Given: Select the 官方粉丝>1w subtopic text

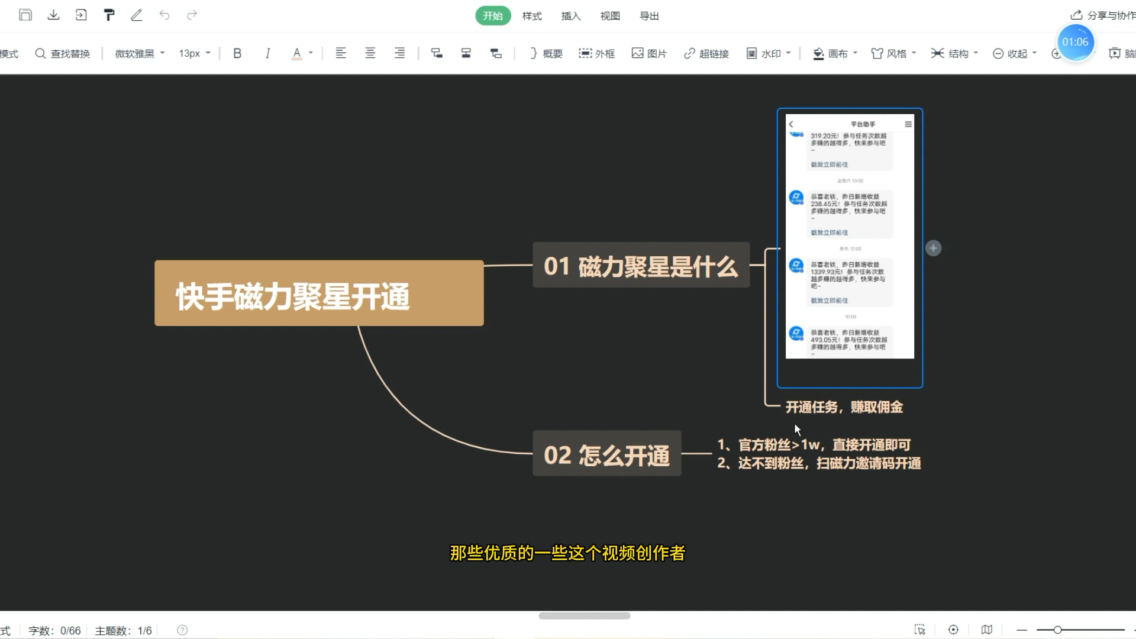Looking at the screenshot, I should pos(814,445).
